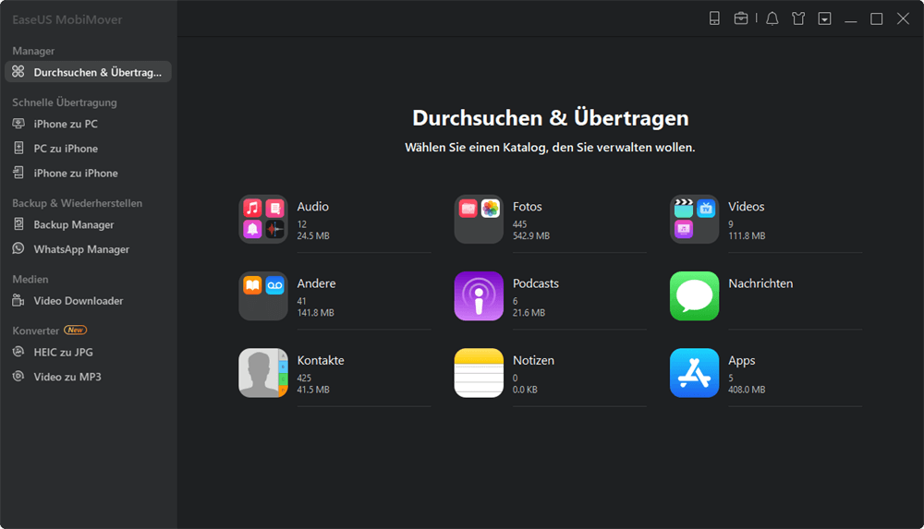Click the 0.0 KB Notizen size text
Screen dimensions: 924x529
coord(525,390)
